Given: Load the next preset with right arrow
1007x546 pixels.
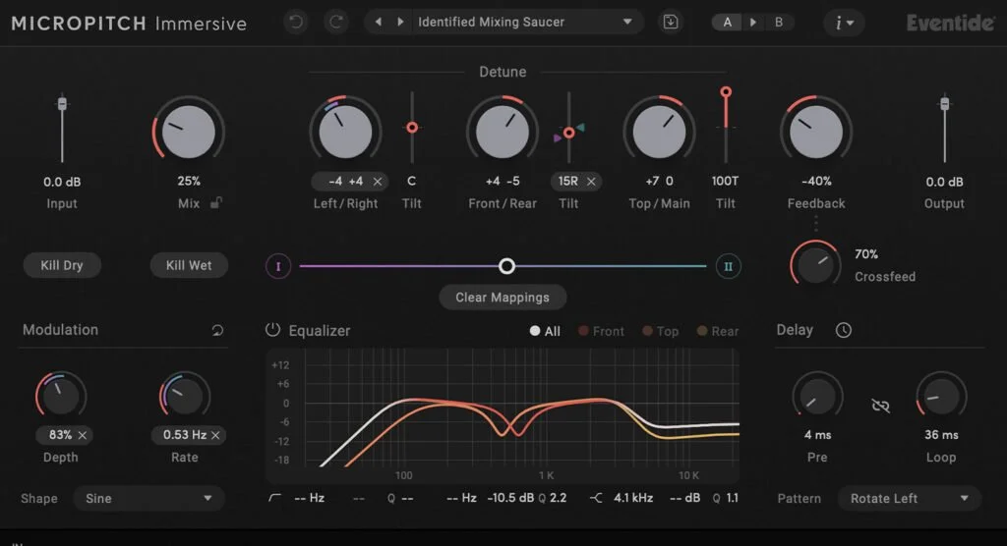Looking at the screenshot, I should coord(400,22).
